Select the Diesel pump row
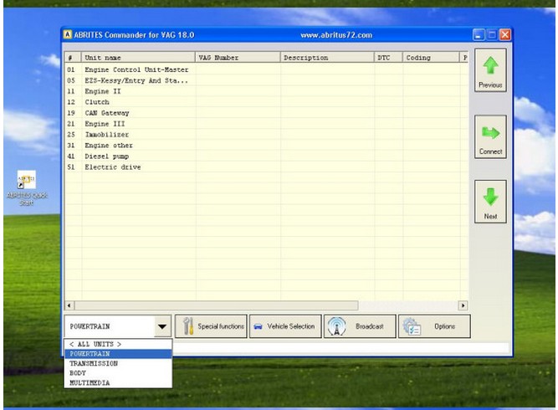This screenshot has width=558, height=410. tap(107, 156)
